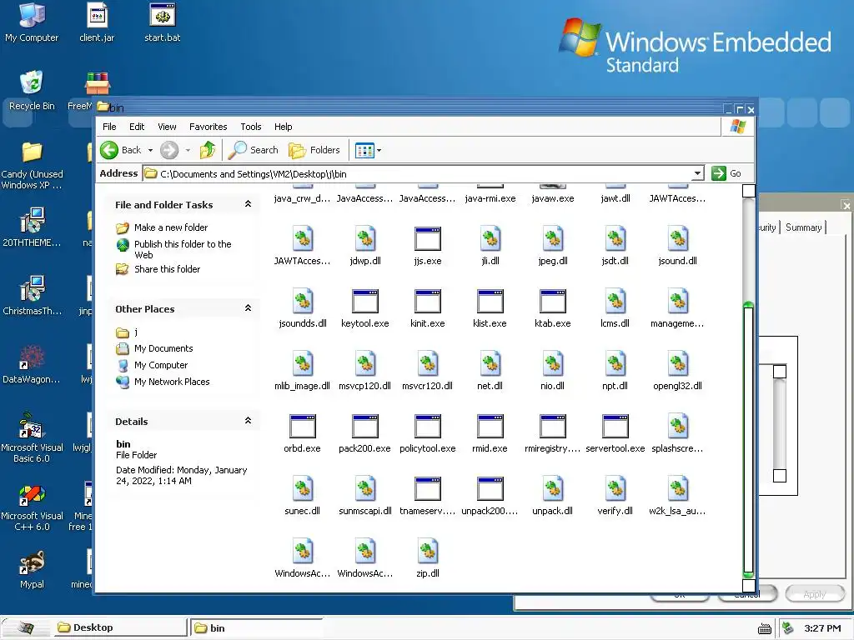Select policytool.exe file icon
The height and width of the screenshot is (640, 854).
[x=428, y=426]
